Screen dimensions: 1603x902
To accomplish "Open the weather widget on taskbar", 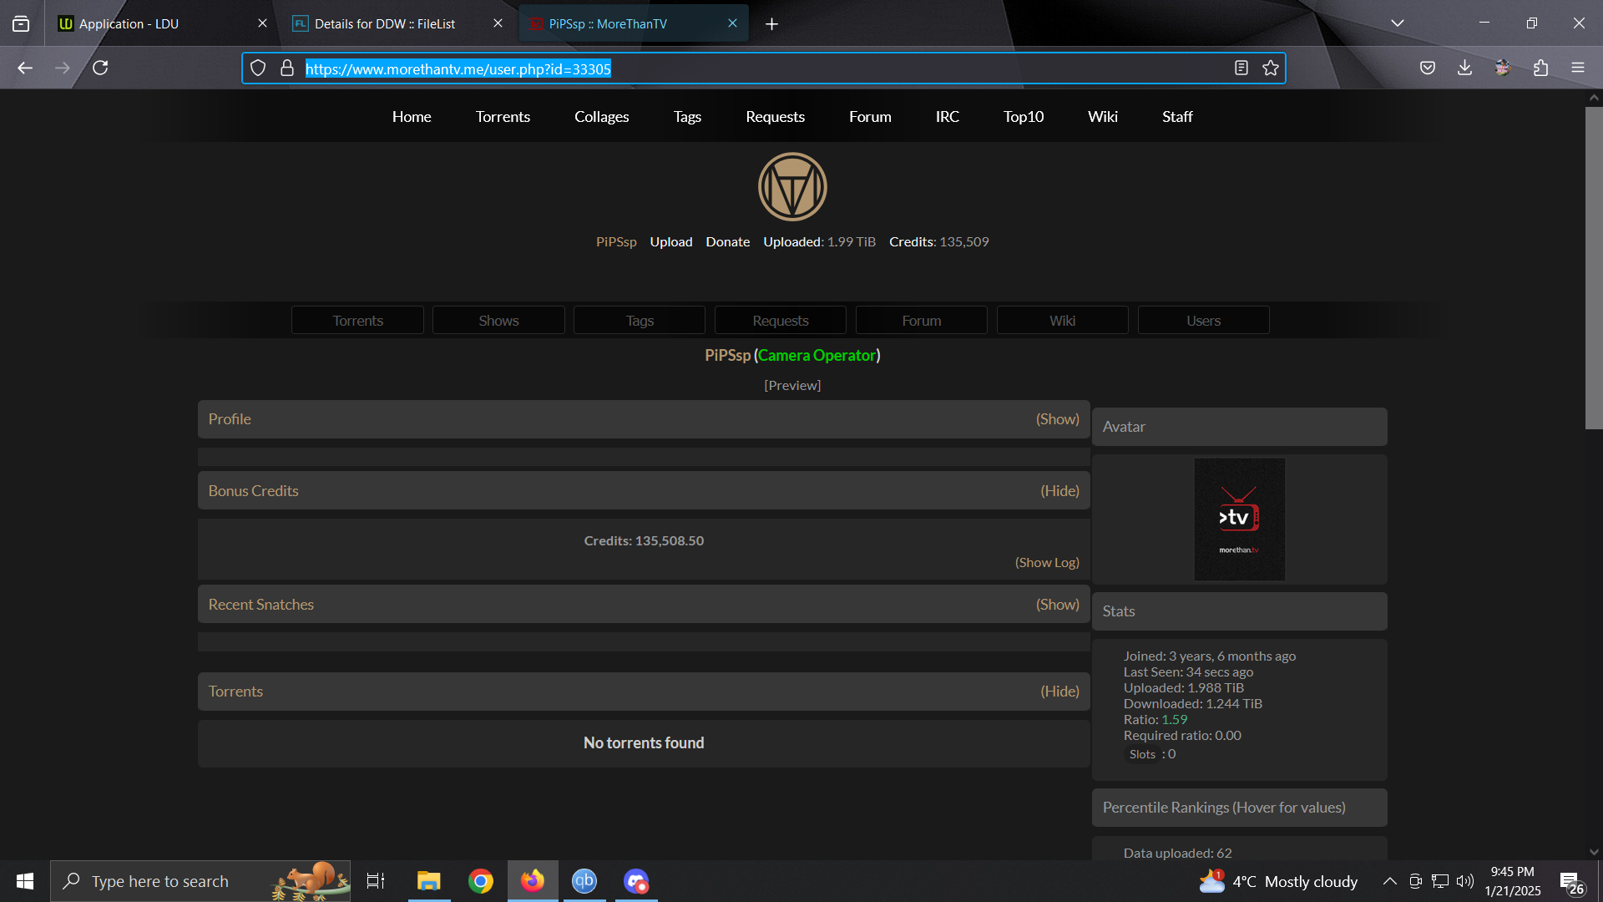I will pos(1278,881).
